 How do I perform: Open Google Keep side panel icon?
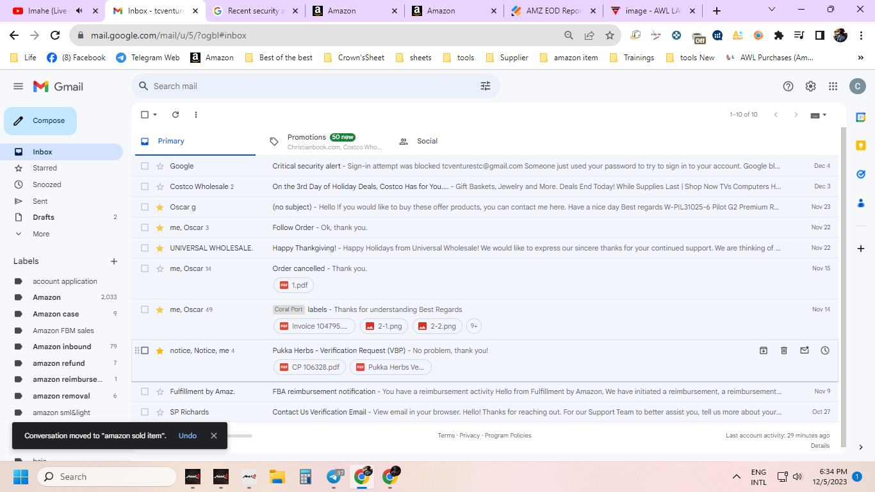[x=861, y=145]
